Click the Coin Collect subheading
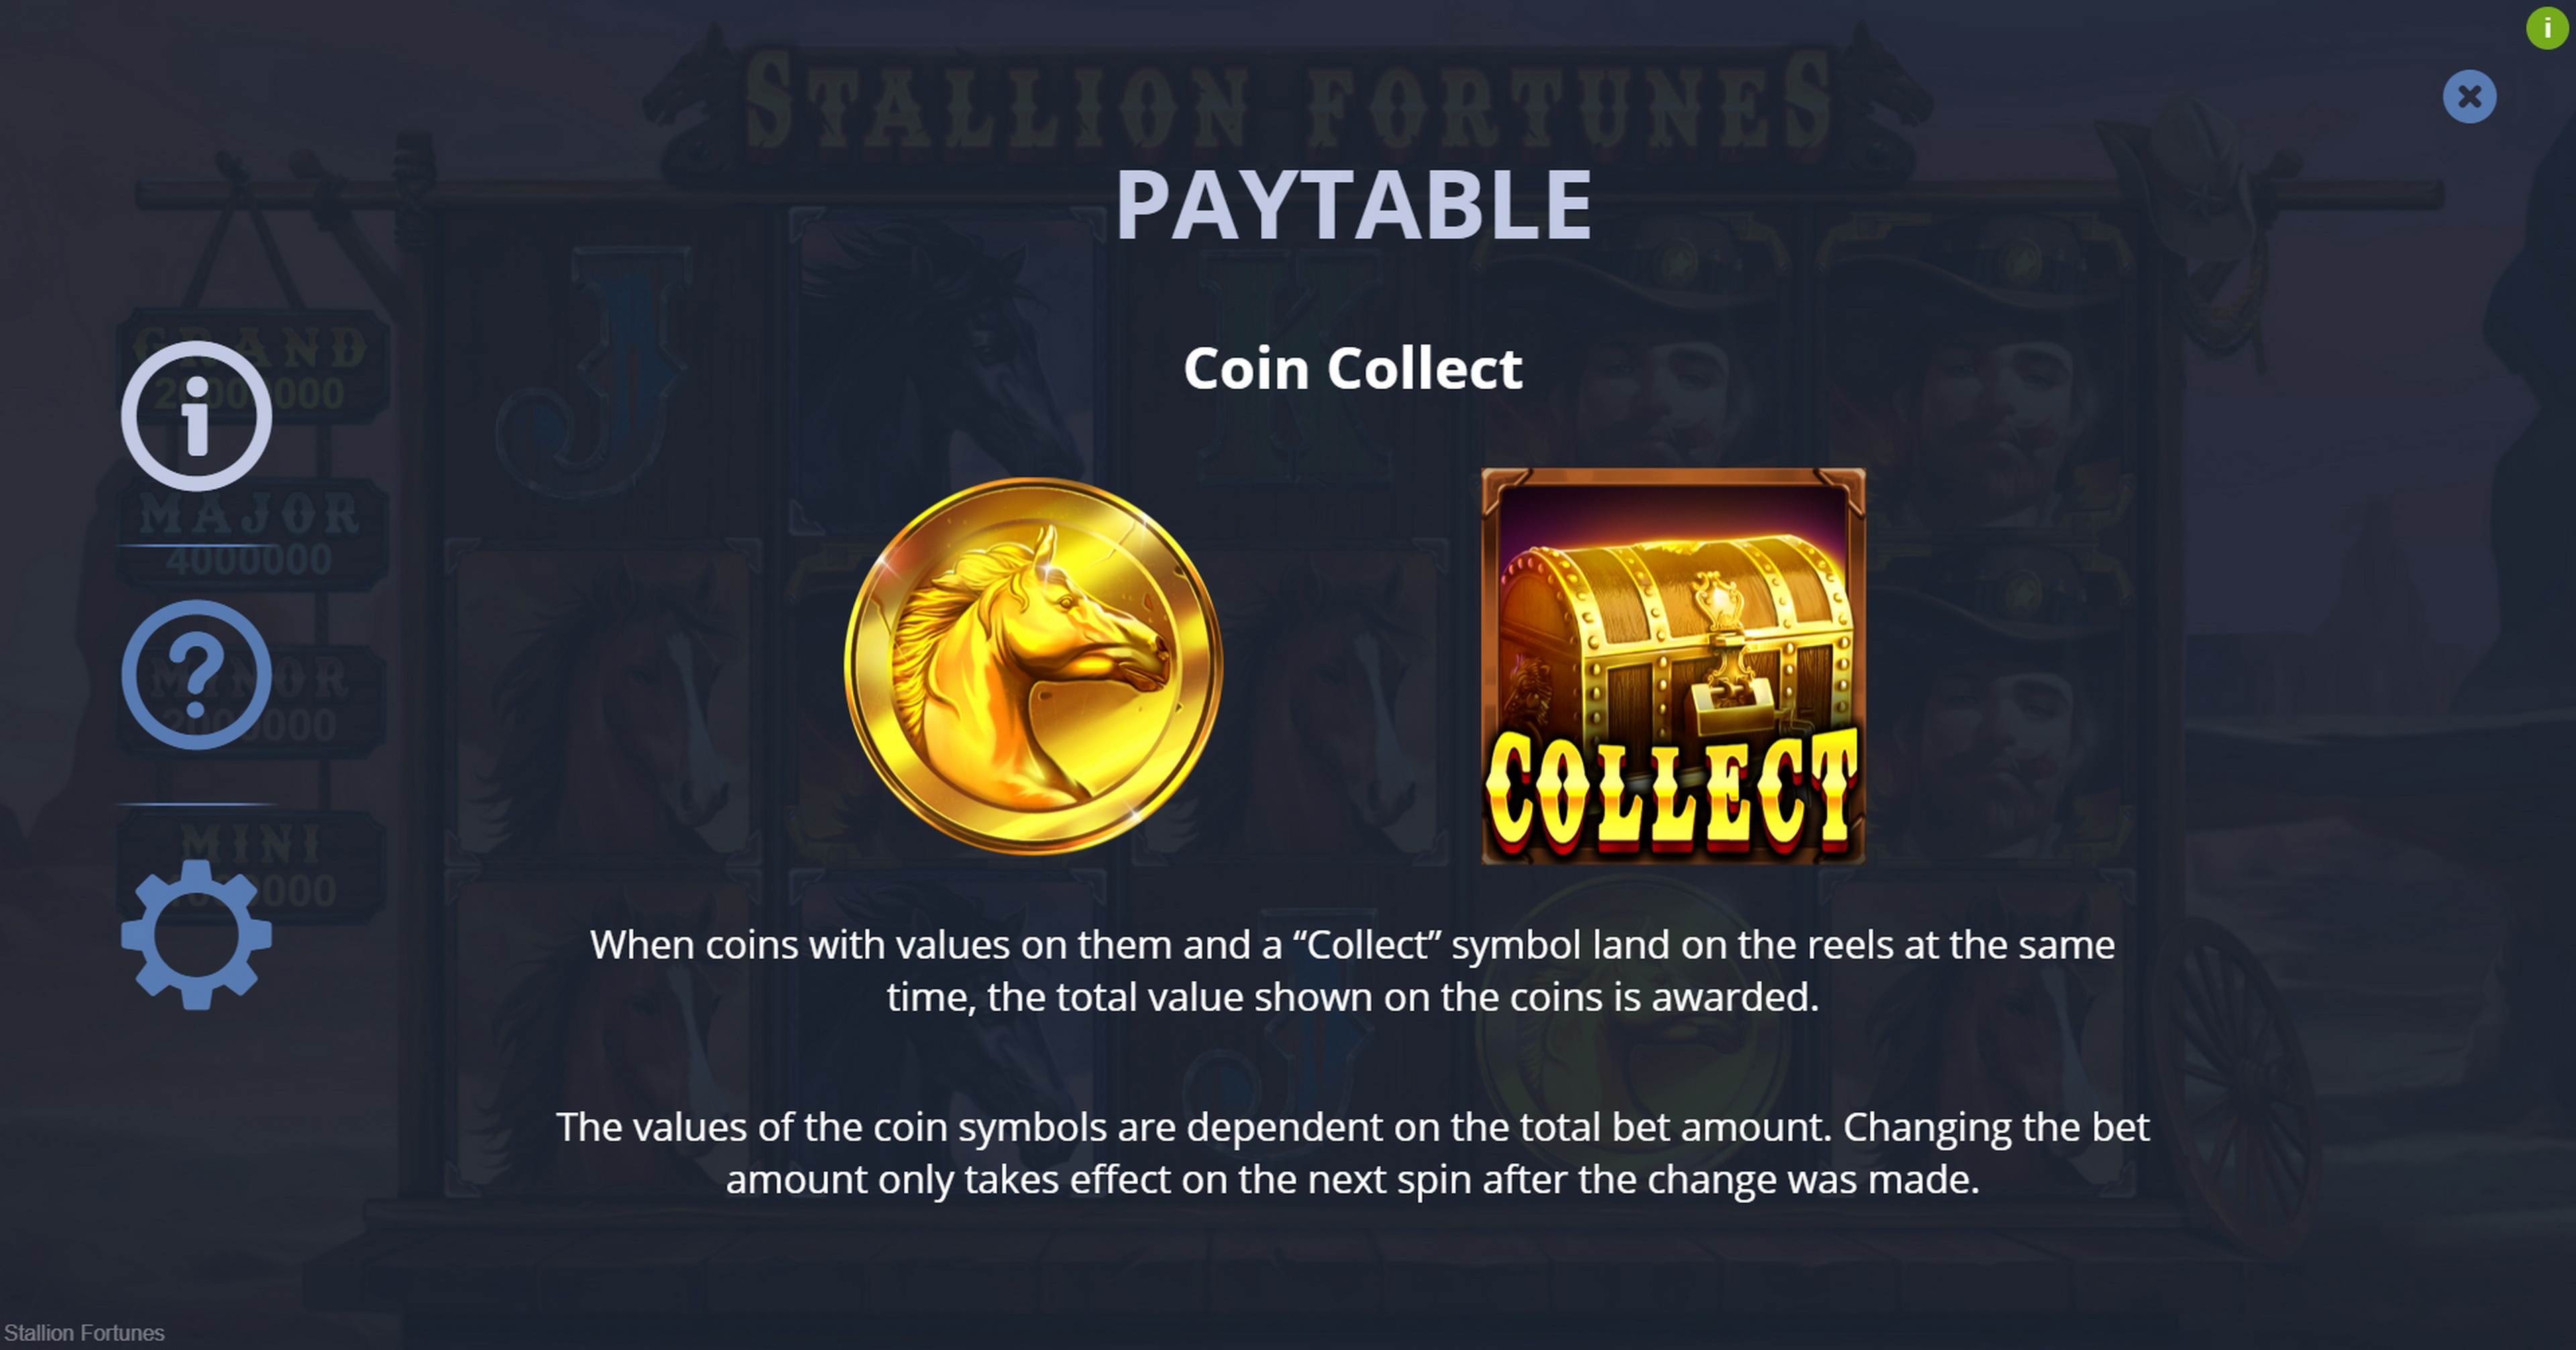The image size is (2576, 1350). pyautogui.click(x=1353, y=368)
